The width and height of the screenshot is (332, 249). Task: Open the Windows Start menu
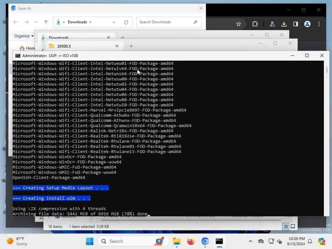89,241
